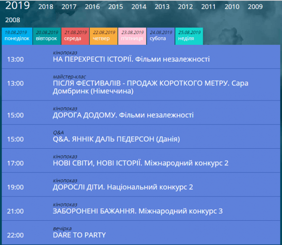Open the середа 21.08.2019 tab
The width and height of the screenshot is (282, 245).
tap(75, 36)
